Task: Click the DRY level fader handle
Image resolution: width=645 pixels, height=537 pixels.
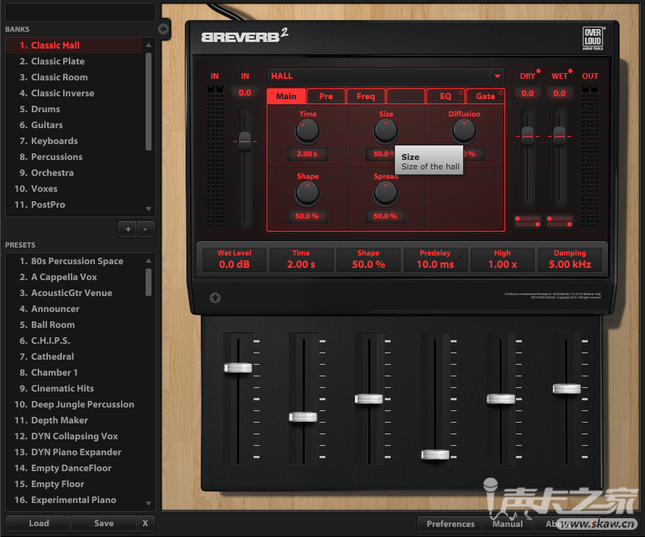Action: 528,136
